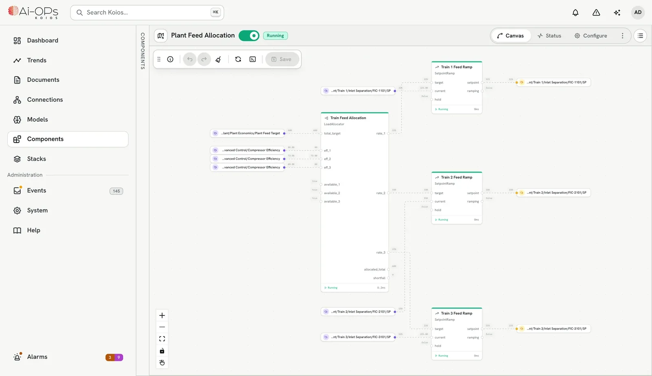Click the fit-to-view icon
This screenshot has width=652, height=376.
coord(162,339)
